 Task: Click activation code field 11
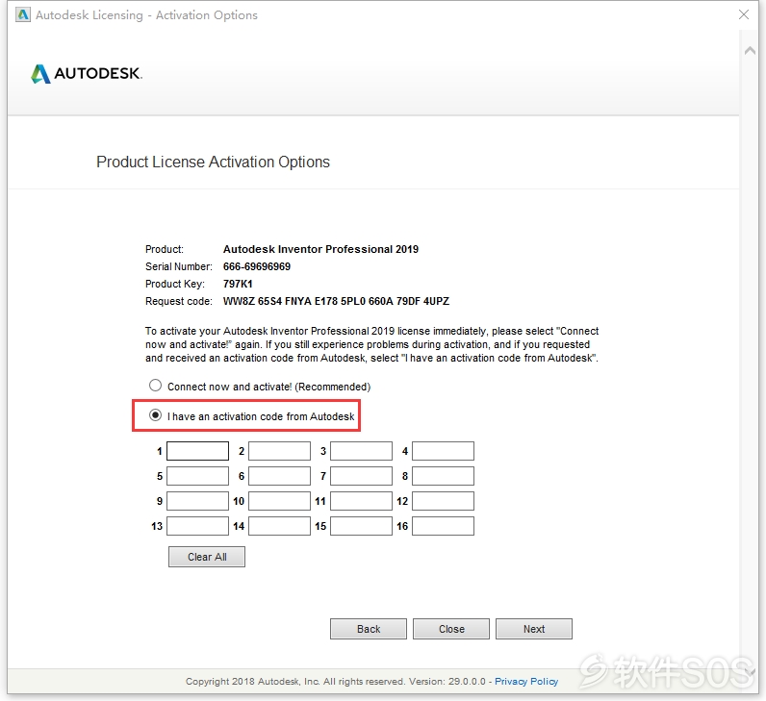(361, 501)
